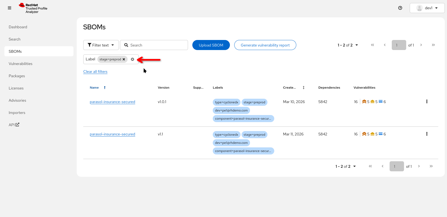Go to previous page in bottom pagination

coord(383,166)
